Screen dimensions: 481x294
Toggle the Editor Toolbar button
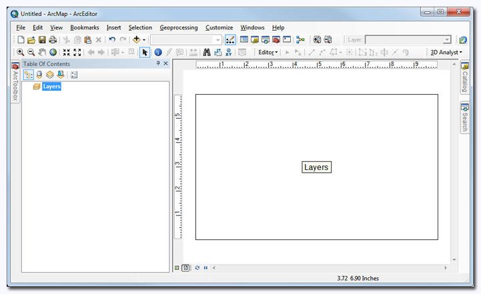pyautogui.click(x=230, y=40)
